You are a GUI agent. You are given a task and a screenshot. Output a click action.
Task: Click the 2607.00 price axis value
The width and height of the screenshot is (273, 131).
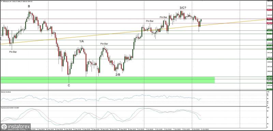(x=270, y=85)
